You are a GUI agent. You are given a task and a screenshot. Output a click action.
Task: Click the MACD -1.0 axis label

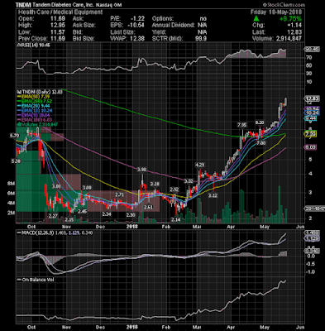click(x=310, y=272)
